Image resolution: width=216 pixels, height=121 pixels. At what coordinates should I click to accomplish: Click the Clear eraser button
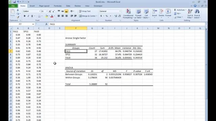click(x=178, y=17)
